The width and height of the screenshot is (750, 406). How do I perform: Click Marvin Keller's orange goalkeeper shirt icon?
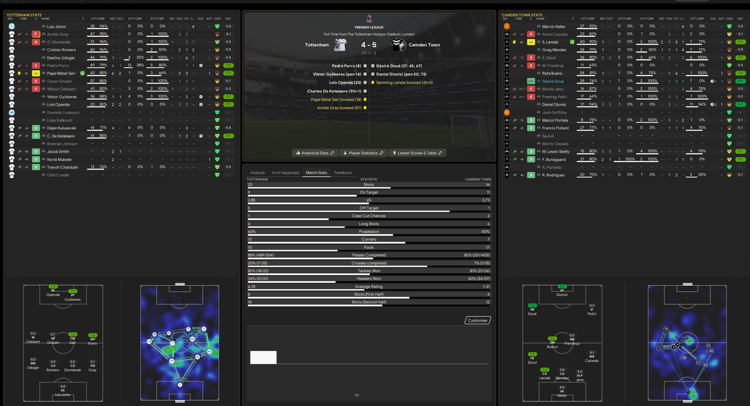tap(507, 26)
